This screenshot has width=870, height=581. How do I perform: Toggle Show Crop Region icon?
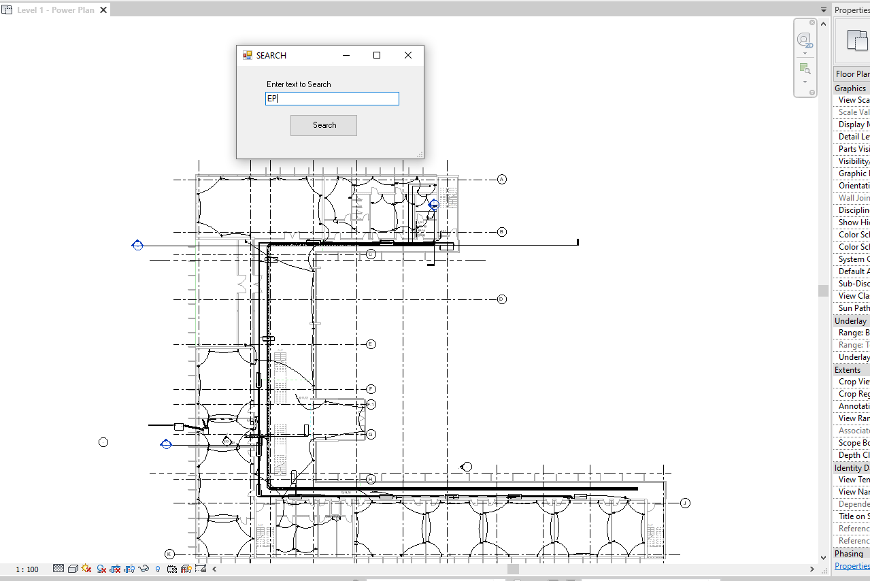coord(130,569)
